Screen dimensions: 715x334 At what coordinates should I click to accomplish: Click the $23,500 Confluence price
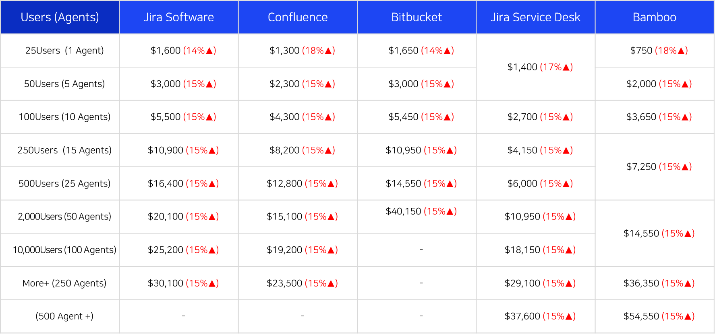284,283
